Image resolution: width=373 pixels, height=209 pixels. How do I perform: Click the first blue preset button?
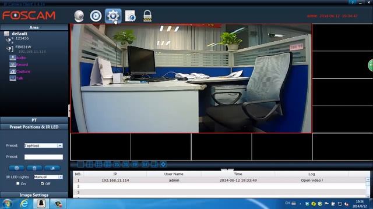(x=17, y=168)
